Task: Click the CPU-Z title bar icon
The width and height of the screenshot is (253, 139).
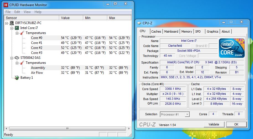Action: coord(139,23)
